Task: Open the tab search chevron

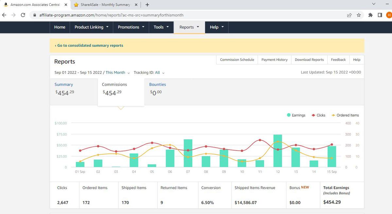Action: (x=374, y=4)
